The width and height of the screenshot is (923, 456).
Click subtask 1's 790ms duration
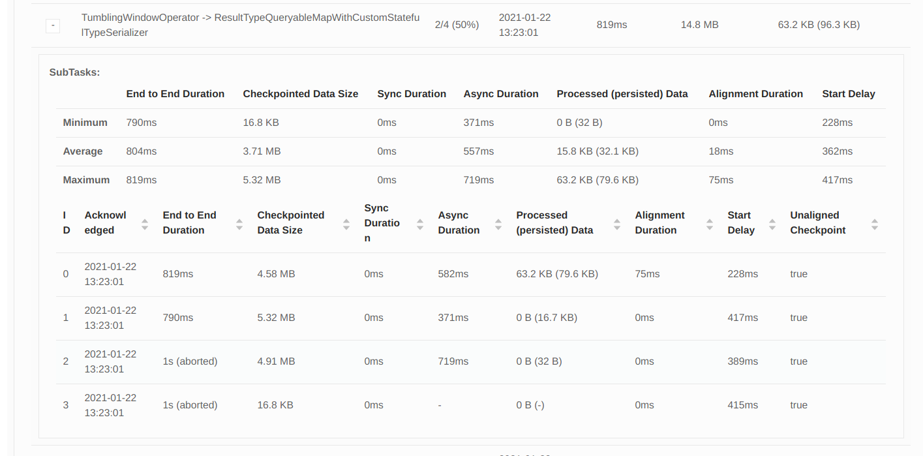pyautogui.click(x=178, y=318)
